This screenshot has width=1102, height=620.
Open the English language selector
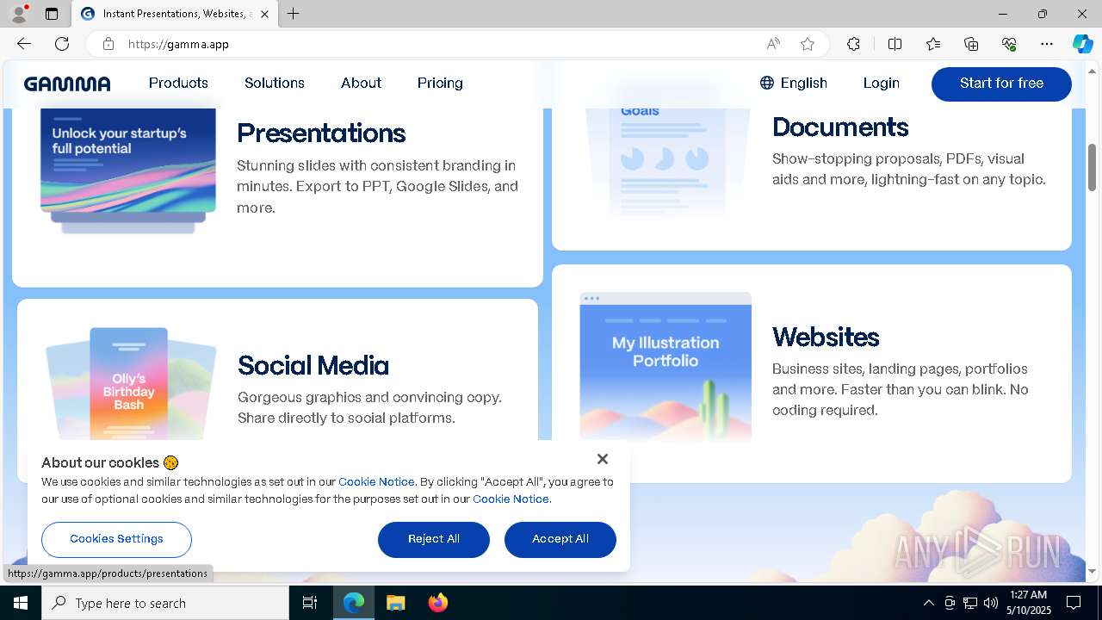pos(793,83)
